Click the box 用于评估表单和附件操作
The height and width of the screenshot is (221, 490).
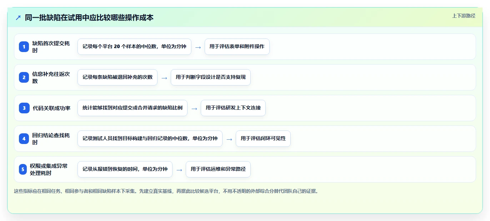[x=237, y=47]
